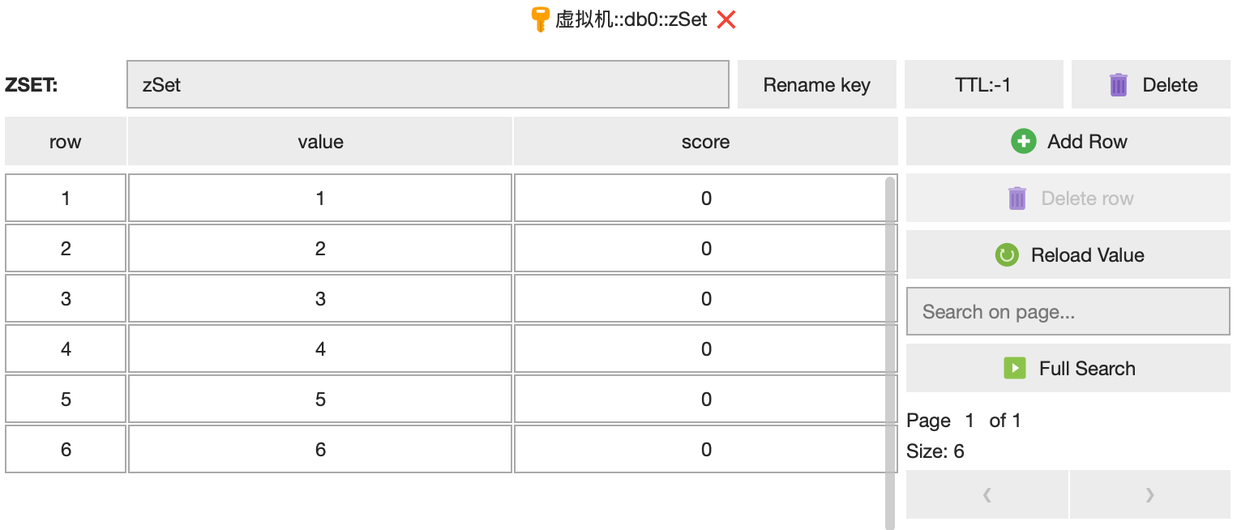Click the green plus icon to add a row
1237x530 pixels.
point(1023,141)
